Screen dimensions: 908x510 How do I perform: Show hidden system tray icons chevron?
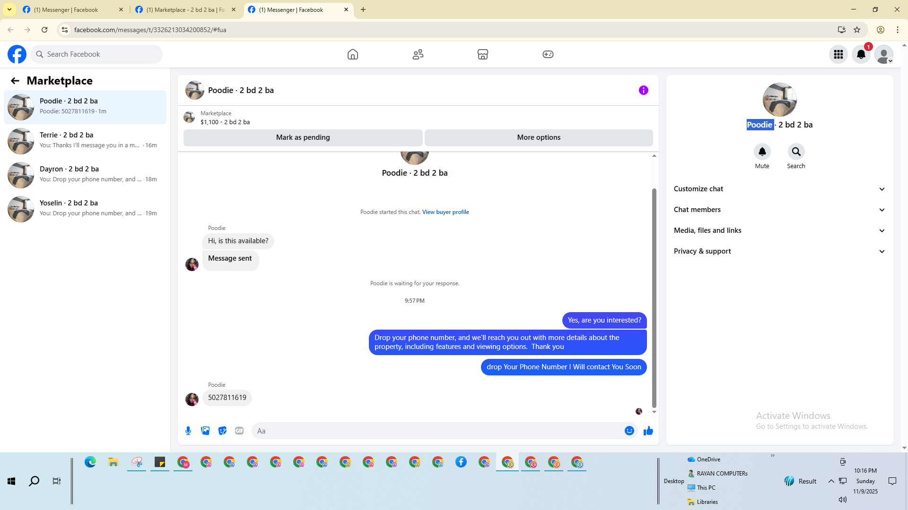coord(831,481)
